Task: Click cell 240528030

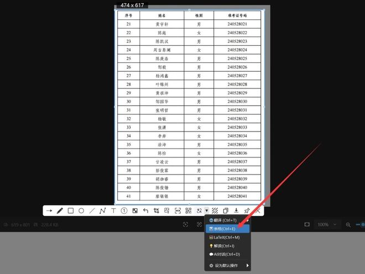Action: tap(237, 102)
